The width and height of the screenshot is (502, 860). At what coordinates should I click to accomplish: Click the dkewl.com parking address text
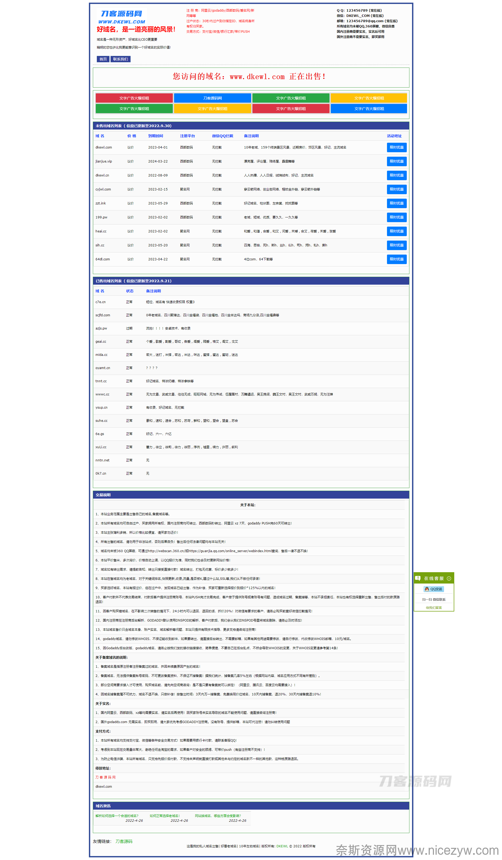[104, 787]
